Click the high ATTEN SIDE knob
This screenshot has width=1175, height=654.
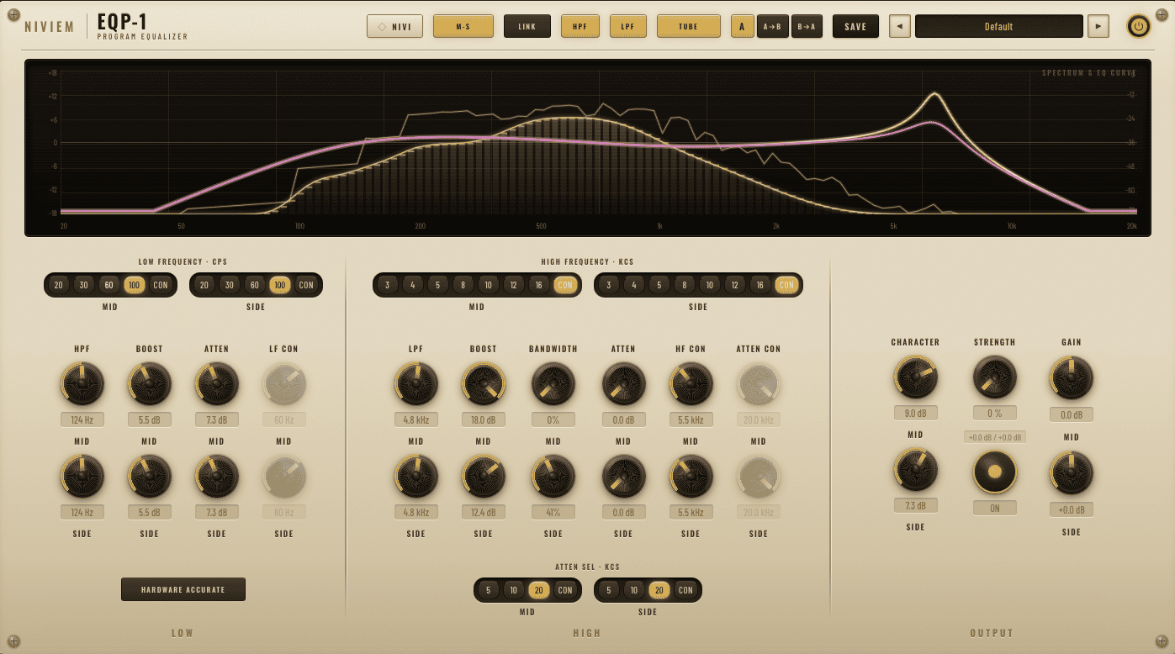click(x=623, y=477)
